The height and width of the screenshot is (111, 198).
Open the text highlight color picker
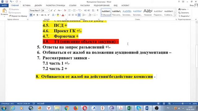[x=60, y=15]
